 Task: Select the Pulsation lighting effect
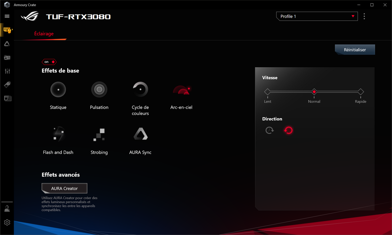[x=99, y=89]
